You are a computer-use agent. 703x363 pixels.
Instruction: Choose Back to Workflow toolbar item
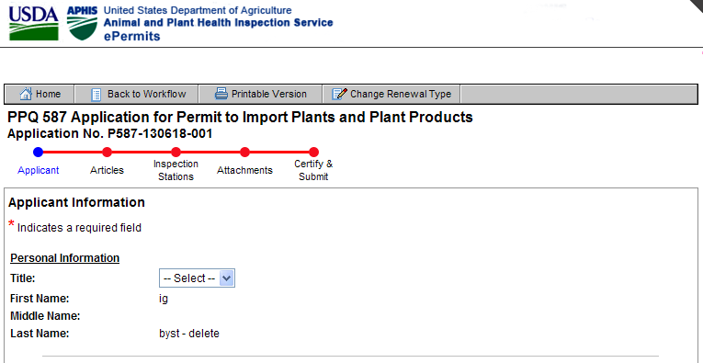pyautogui.click(x=136, y=94)
